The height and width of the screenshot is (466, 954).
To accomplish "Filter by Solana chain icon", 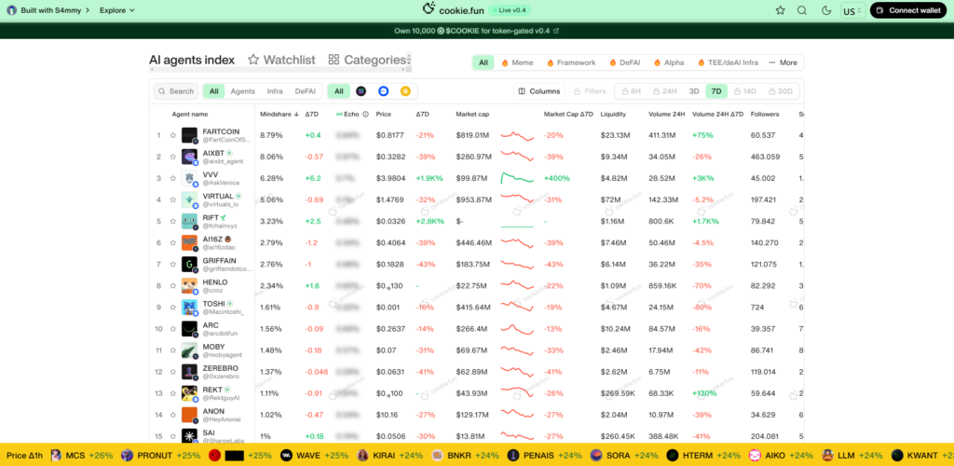I will pyautogui.click(x=361, y=91).
